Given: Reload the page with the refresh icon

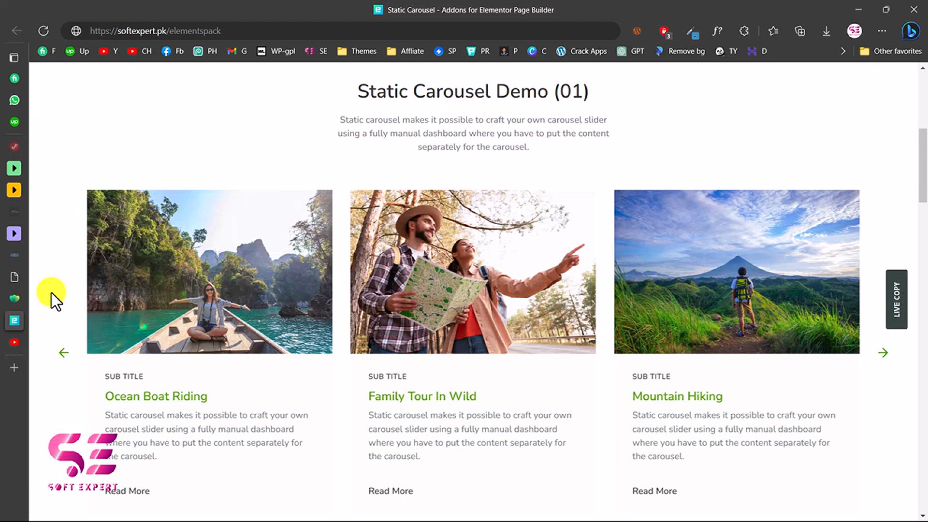Looking at the screenshot, I should (43, 31).
